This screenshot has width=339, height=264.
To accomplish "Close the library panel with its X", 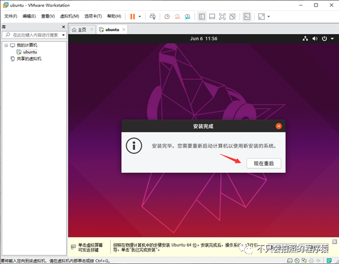I will click(x=64, y=27).
